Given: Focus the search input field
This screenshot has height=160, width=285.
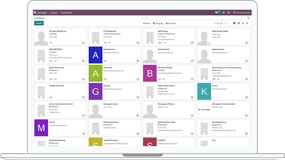Looking at the screenshot, I should 194,18.
